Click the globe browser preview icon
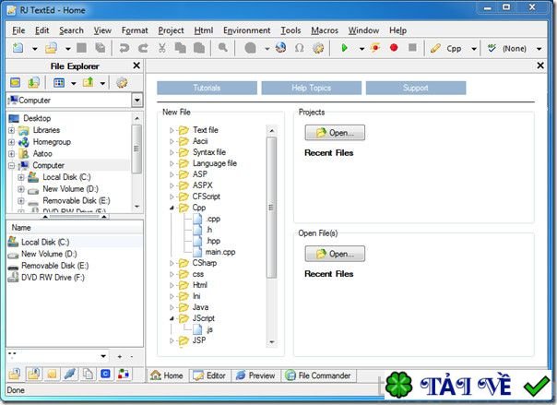Screen dimensions: 557x405 click(x=281, y=48)
